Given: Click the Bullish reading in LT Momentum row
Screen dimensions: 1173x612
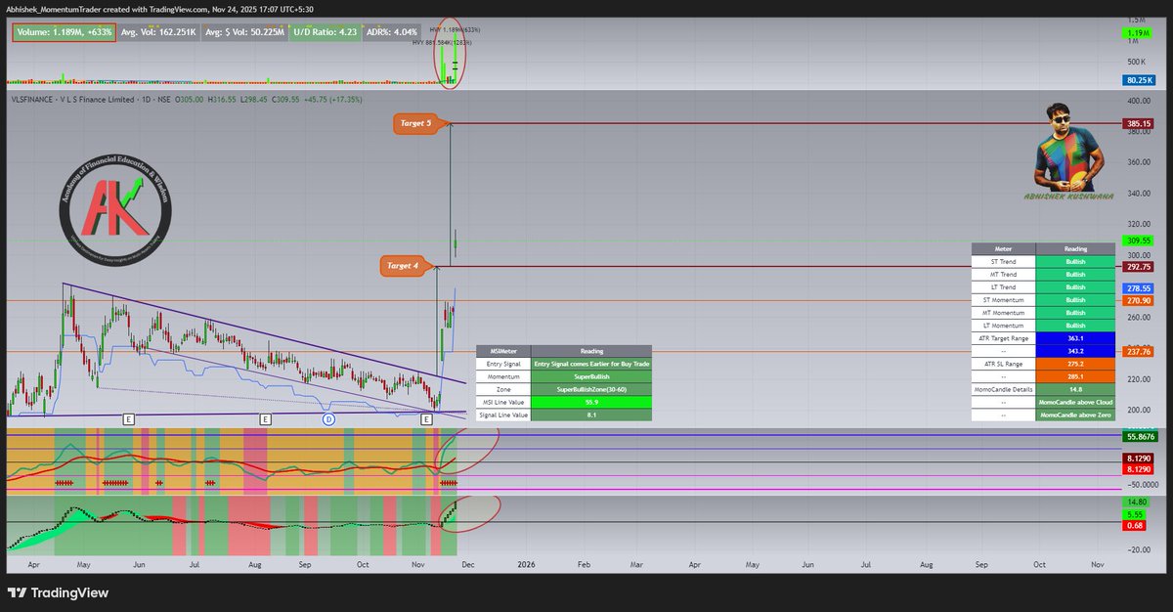Looking at the screenshot, I should point(1075,326).
